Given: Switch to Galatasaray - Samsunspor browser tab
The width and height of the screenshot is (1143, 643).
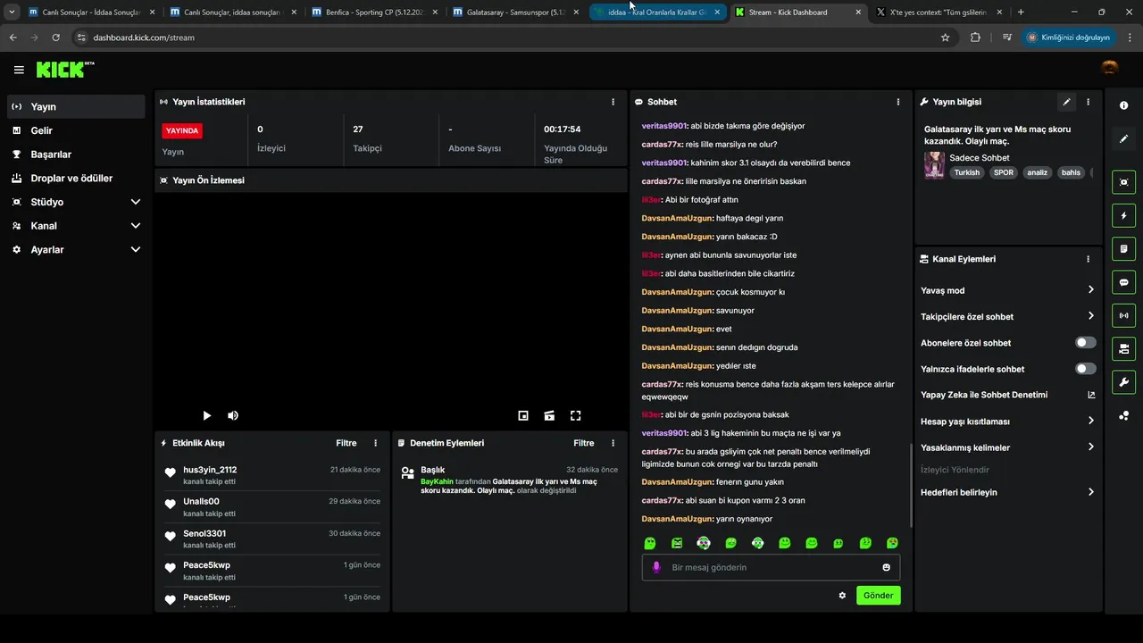Looking at the screenshot, I should (515, 13).
